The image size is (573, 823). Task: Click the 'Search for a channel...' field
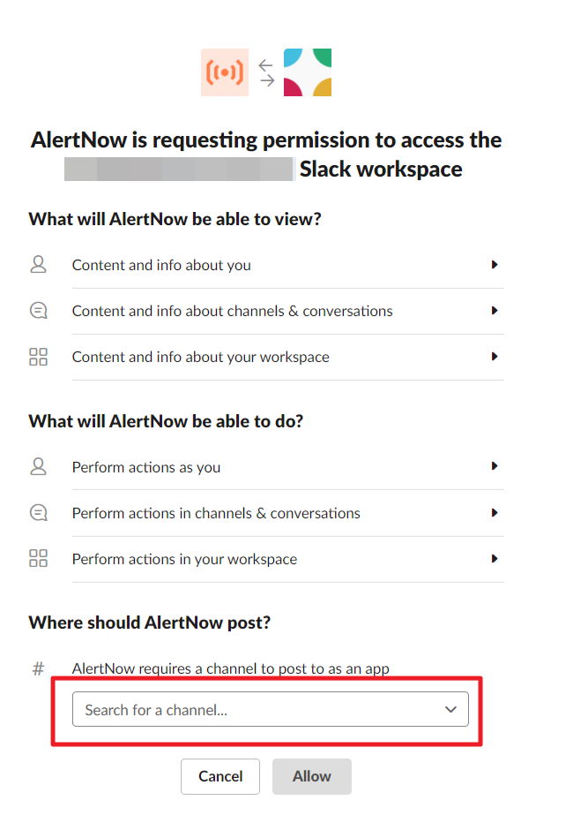tap(256, 709)
